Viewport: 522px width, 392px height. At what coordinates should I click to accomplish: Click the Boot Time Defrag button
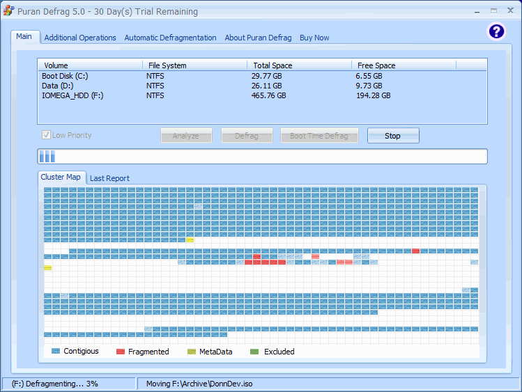tap(319, 136)
